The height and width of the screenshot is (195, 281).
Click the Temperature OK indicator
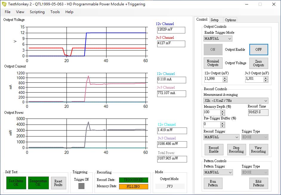[x=38, y=183]
